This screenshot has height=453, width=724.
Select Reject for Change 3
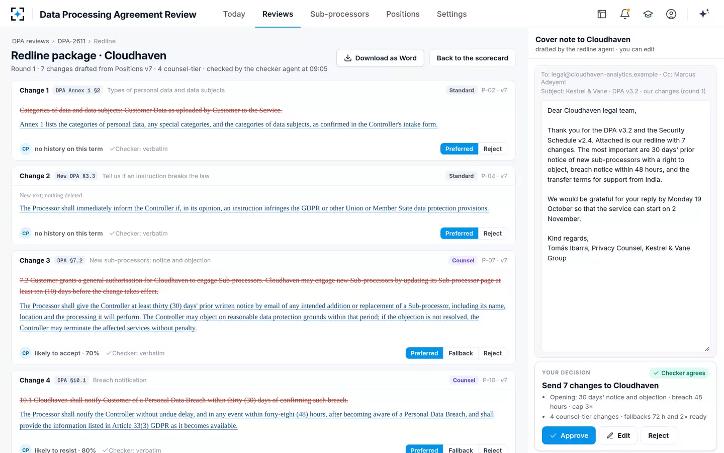click(x=492, y=353)
